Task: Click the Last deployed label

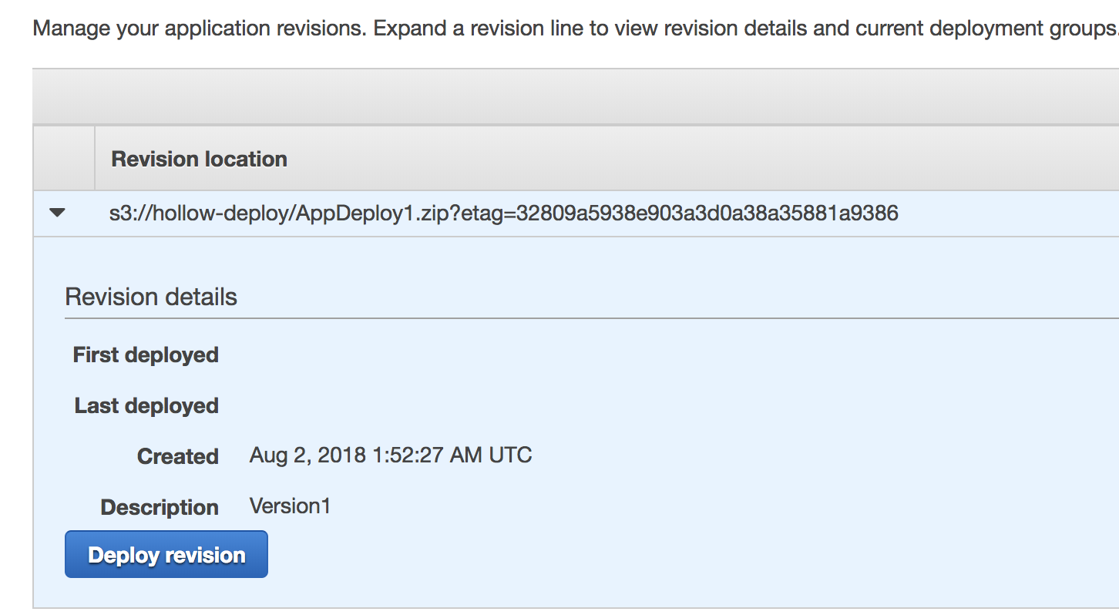Action: [x=146, y=405]
